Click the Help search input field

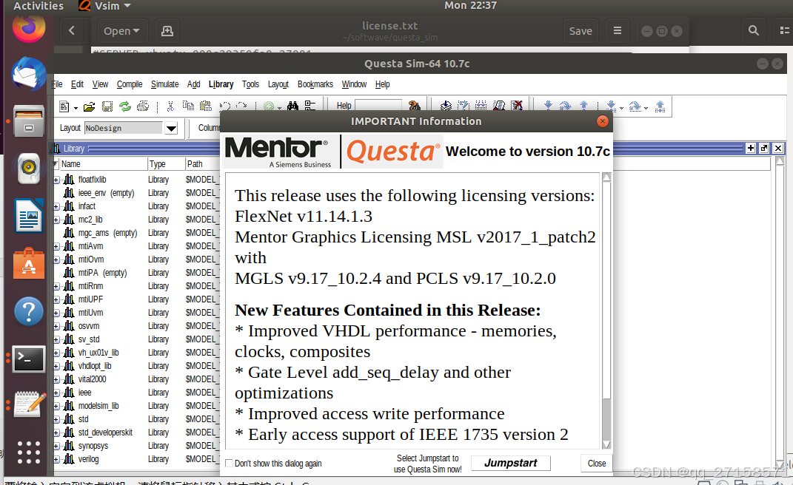click(378, 106)
